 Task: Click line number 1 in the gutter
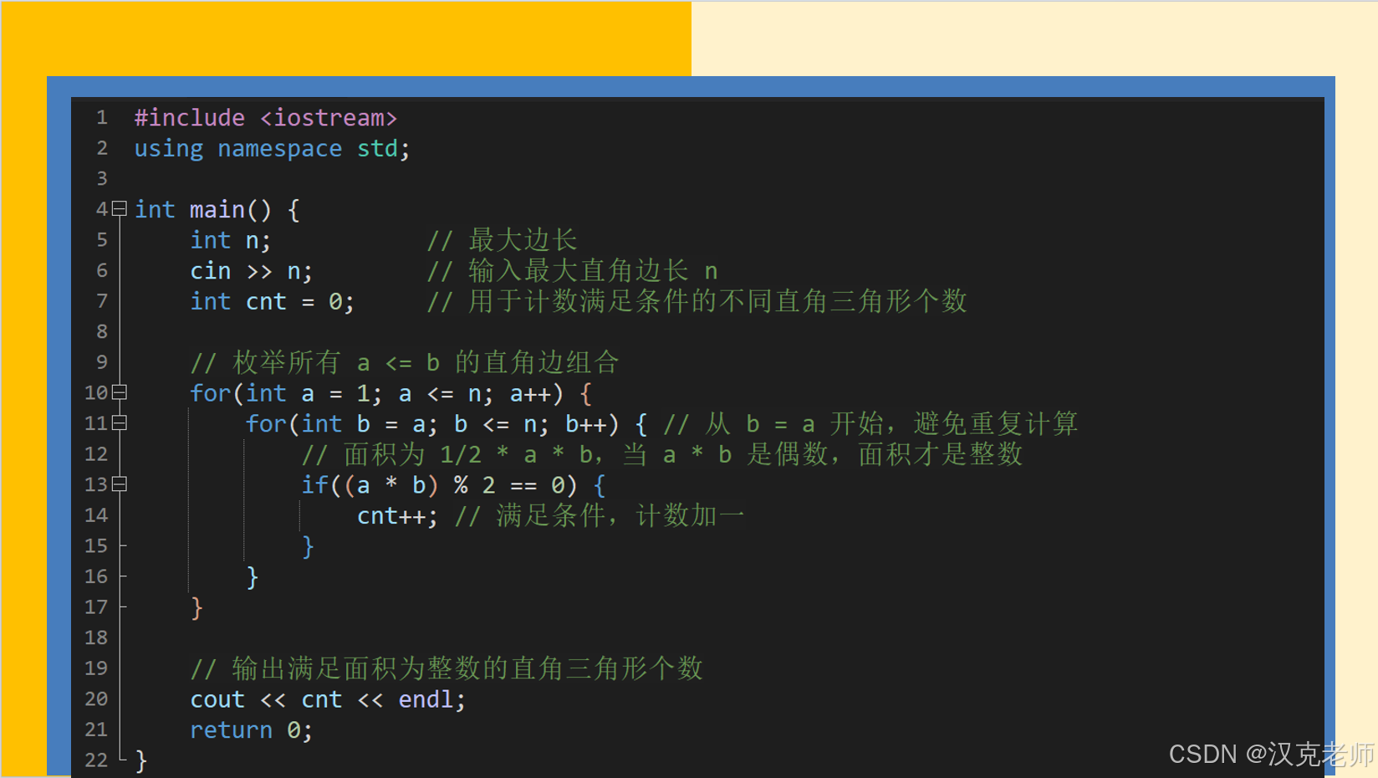pos(101,117)
